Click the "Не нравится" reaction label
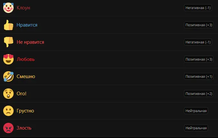The image size is (218, 138). 30,42
